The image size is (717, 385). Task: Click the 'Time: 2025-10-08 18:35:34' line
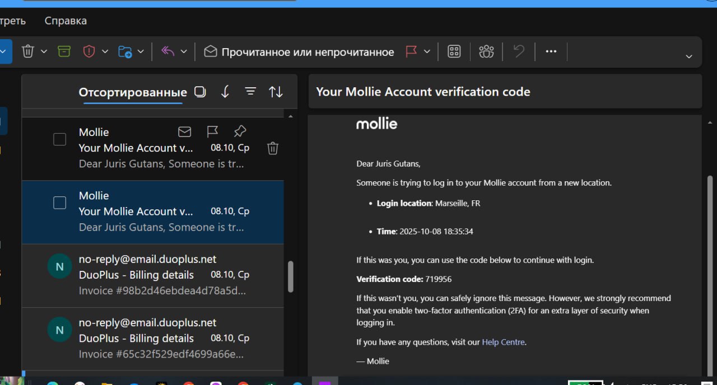pos(425,231)
